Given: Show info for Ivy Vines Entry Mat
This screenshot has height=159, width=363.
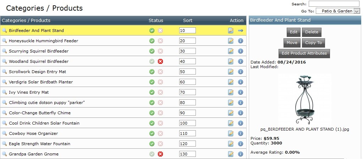Looking at the screenshot, I should pos(240,93).
